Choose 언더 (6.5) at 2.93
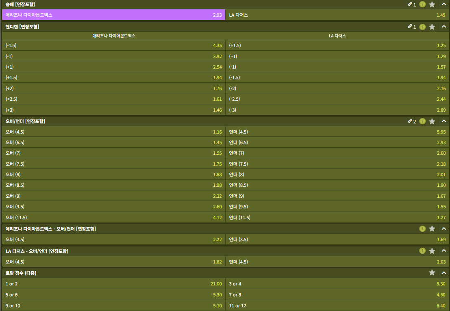This screenshot has height=311, width=450. point(337,143)
